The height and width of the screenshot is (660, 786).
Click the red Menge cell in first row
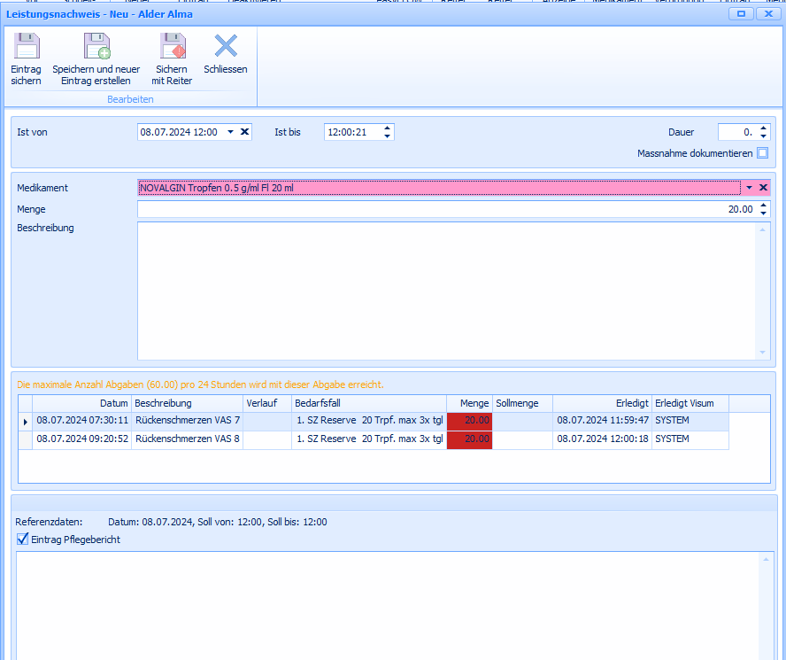pyautogui.click(x=469, y=421)
